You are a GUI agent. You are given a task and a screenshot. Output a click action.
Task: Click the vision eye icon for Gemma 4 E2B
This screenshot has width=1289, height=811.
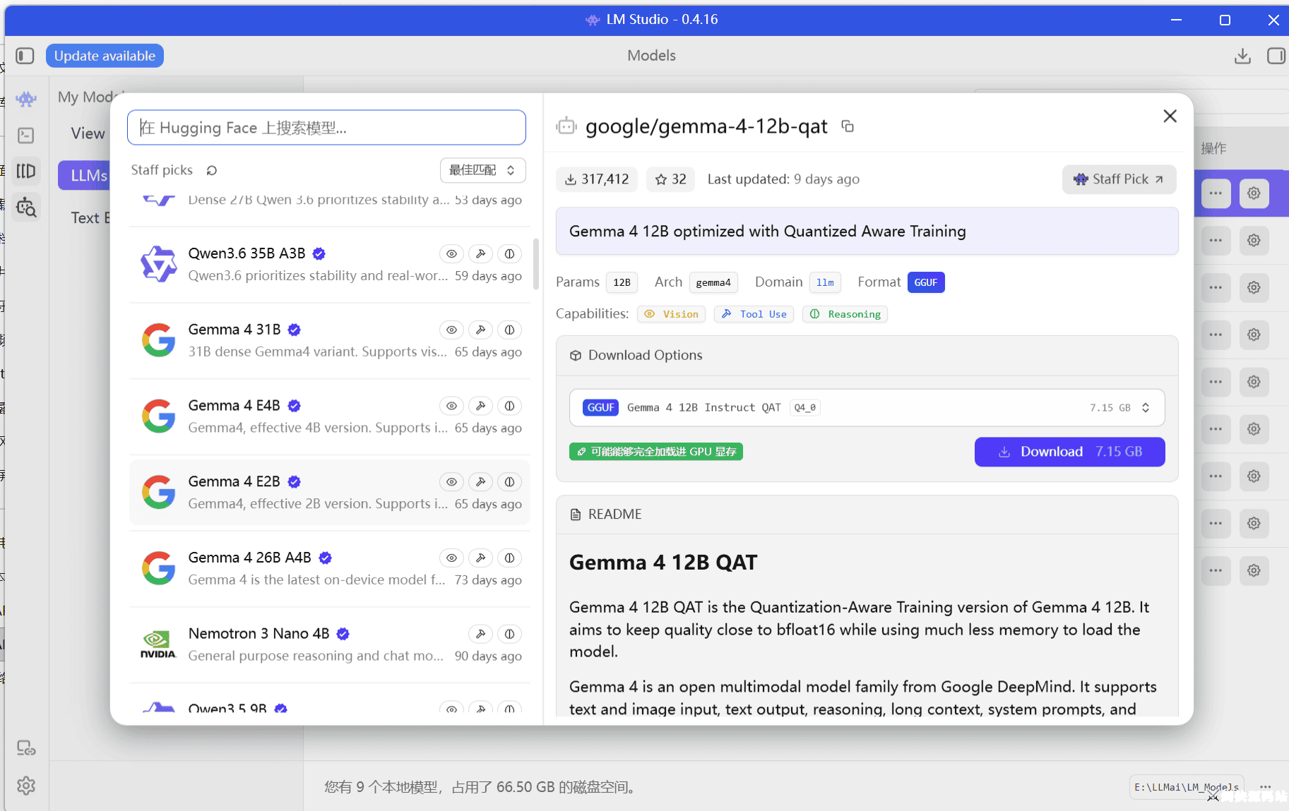451,482
